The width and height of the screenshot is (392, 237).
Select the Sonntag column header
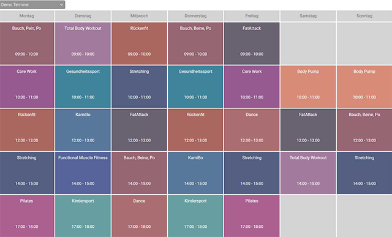point(364,16)
